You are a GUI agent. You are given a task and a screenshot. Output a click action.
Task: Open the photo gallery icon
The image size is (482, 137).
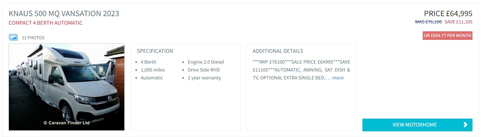13,37
